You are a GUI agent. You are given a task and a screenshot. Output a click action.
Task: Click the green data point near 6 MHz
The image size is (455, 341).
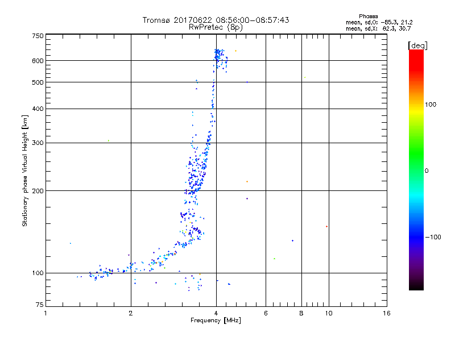point(275,259)
